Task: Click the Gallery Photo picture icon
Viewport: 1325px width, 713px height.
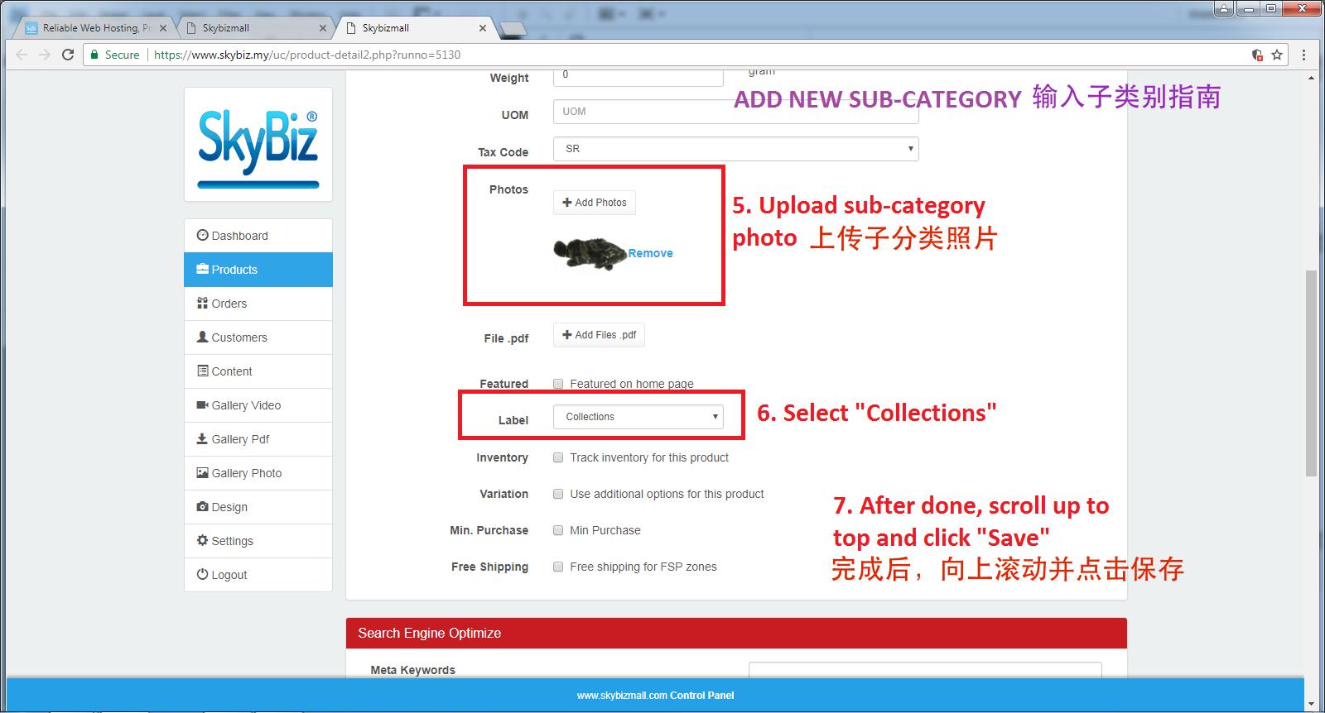Action: tap(202, 472)
